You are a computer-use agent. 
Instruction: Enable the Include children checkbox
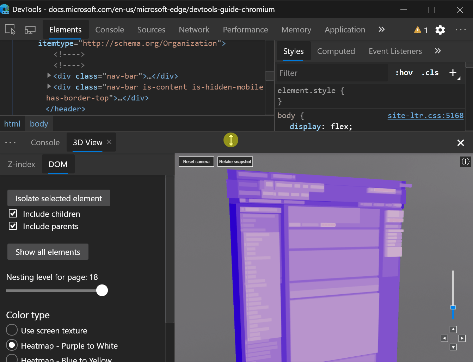(13, 213)
